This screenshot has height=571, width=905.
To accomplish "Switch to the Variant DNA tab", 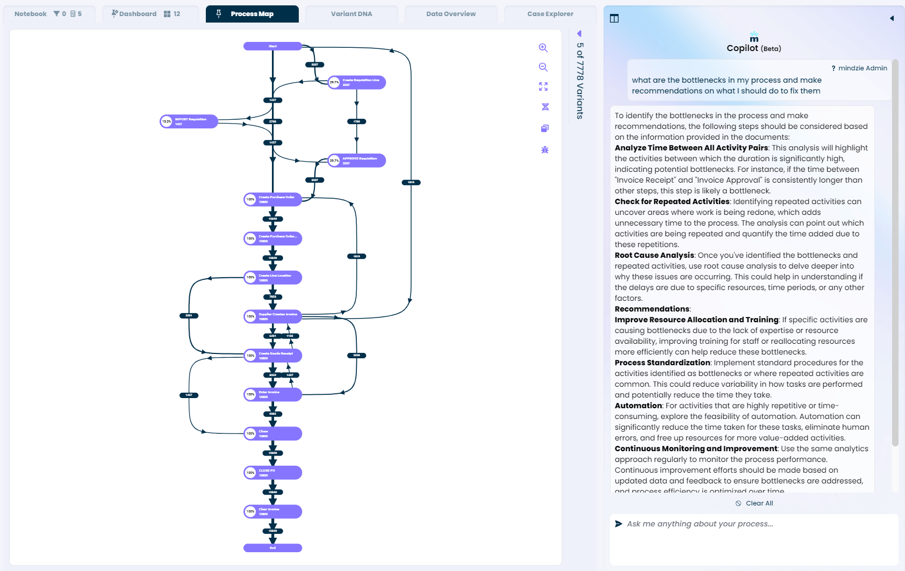I will (x=351, y=13).
